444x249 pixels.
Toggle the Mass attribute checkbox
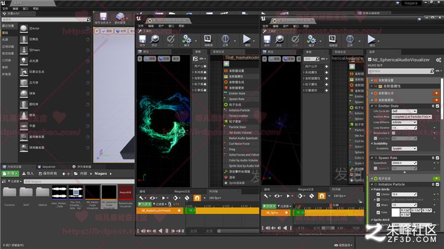[378, 205]
